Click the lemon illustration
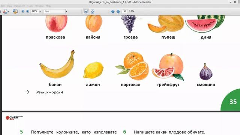The width and height of the screenshot is (240, 135). 93,70
